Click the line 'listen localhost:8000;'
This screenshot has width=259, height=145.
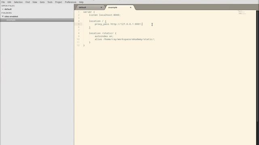coord(105,15)
